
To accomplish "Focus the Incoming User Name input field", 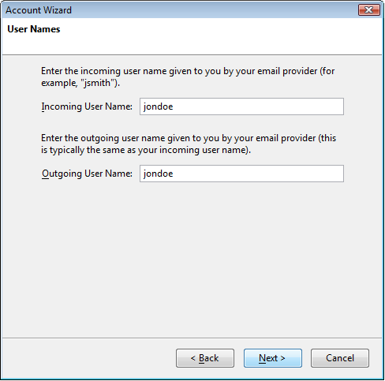I will pyautogui.click(x=241, y=106).
